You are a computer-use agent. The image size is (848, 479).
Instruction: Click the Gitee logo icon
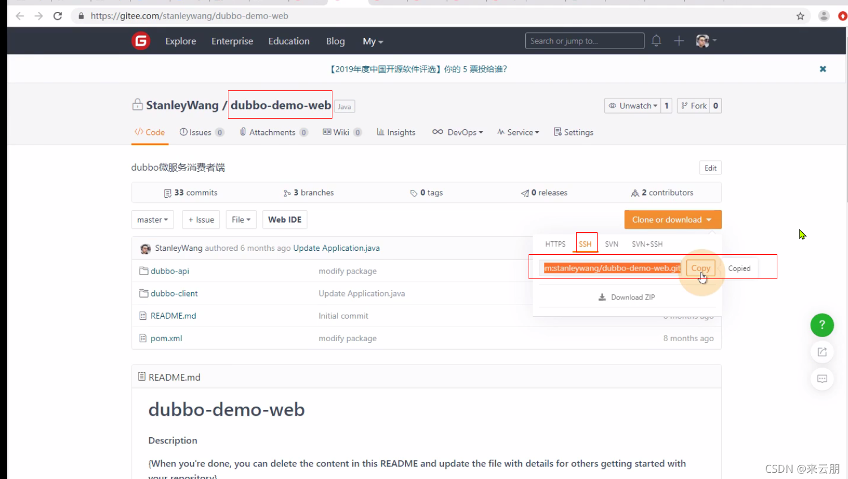141,41
